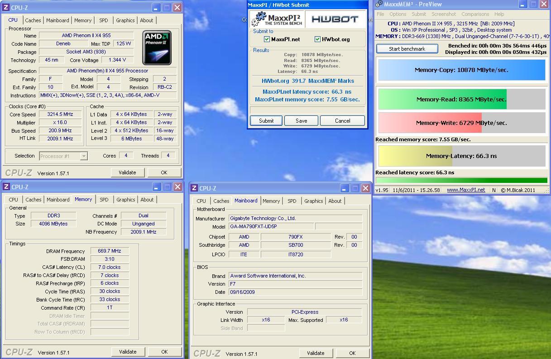Click the Memory-Copy blue result bar
The height and width of the screenshot is (359, 551).
click(x=462, y=70)
